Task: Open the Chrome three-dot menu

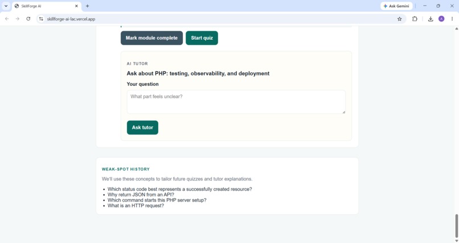Action: 452,19
